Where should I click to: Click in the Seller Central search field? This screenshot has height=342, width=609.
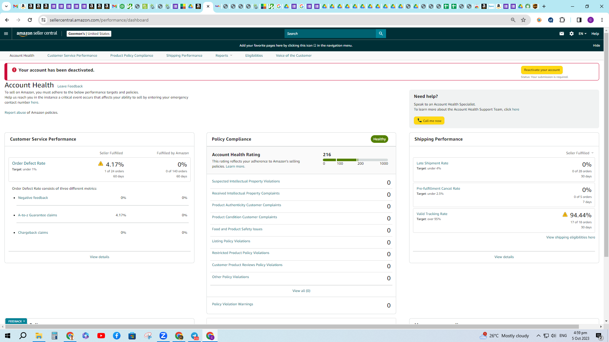pyautogui.click(x=330, y=34)
